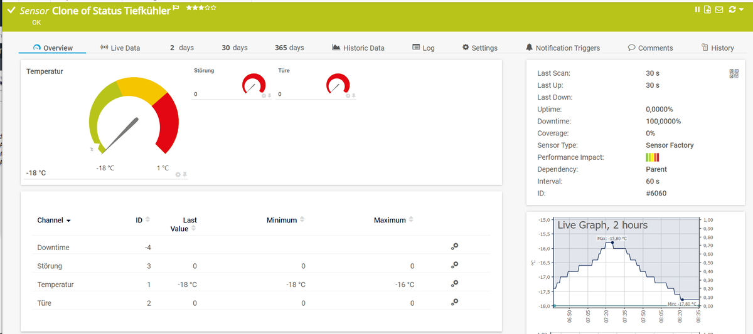Switch to the Overview tab
Screen dimensions: 753x334
click(x=53, y=48)
